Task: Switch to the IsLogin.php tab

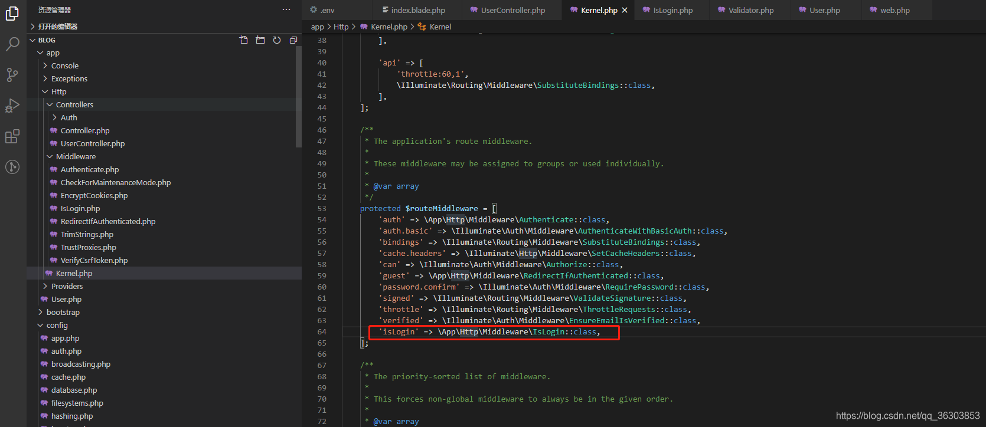Action: point(672,10)
